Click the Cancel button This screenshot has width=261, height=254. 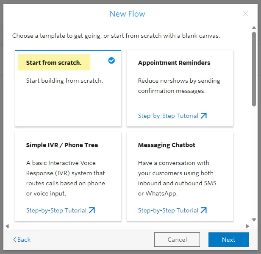coord(177,240)
